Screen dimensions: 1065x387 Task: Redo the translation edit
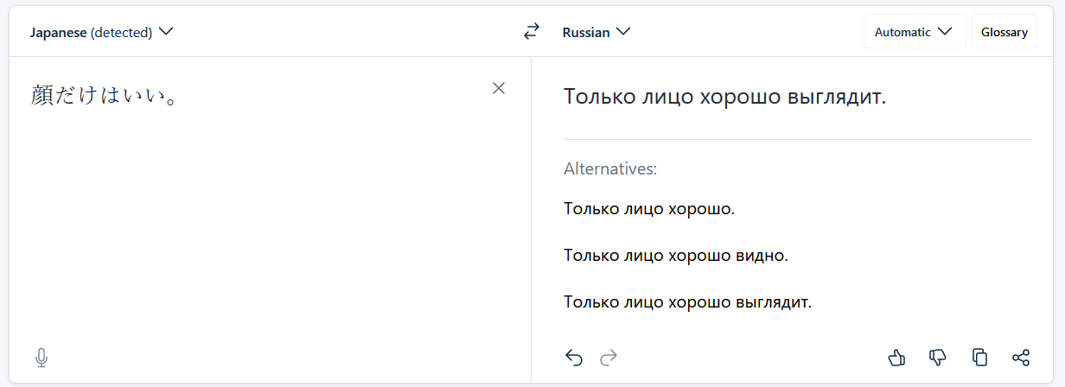click(x=609, y=358)
